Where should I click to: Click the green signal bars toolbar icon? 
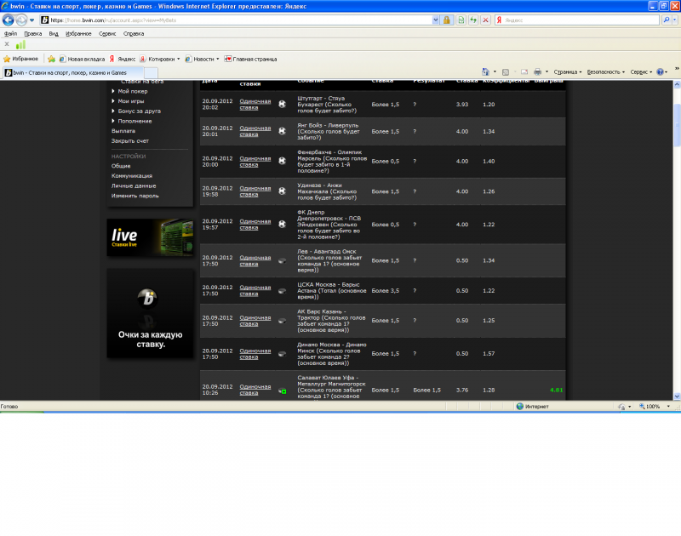20,44
